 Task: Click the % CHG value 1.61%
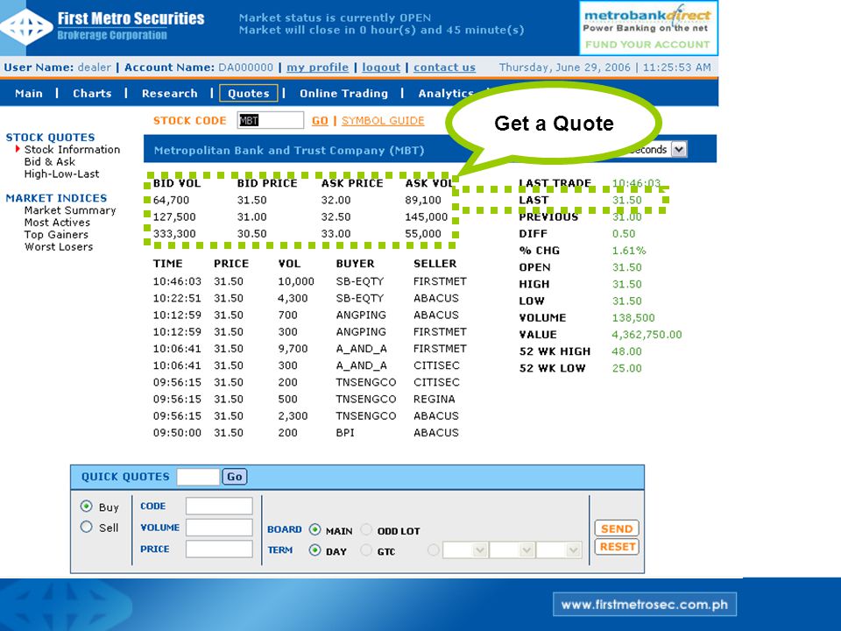(629, 251)
